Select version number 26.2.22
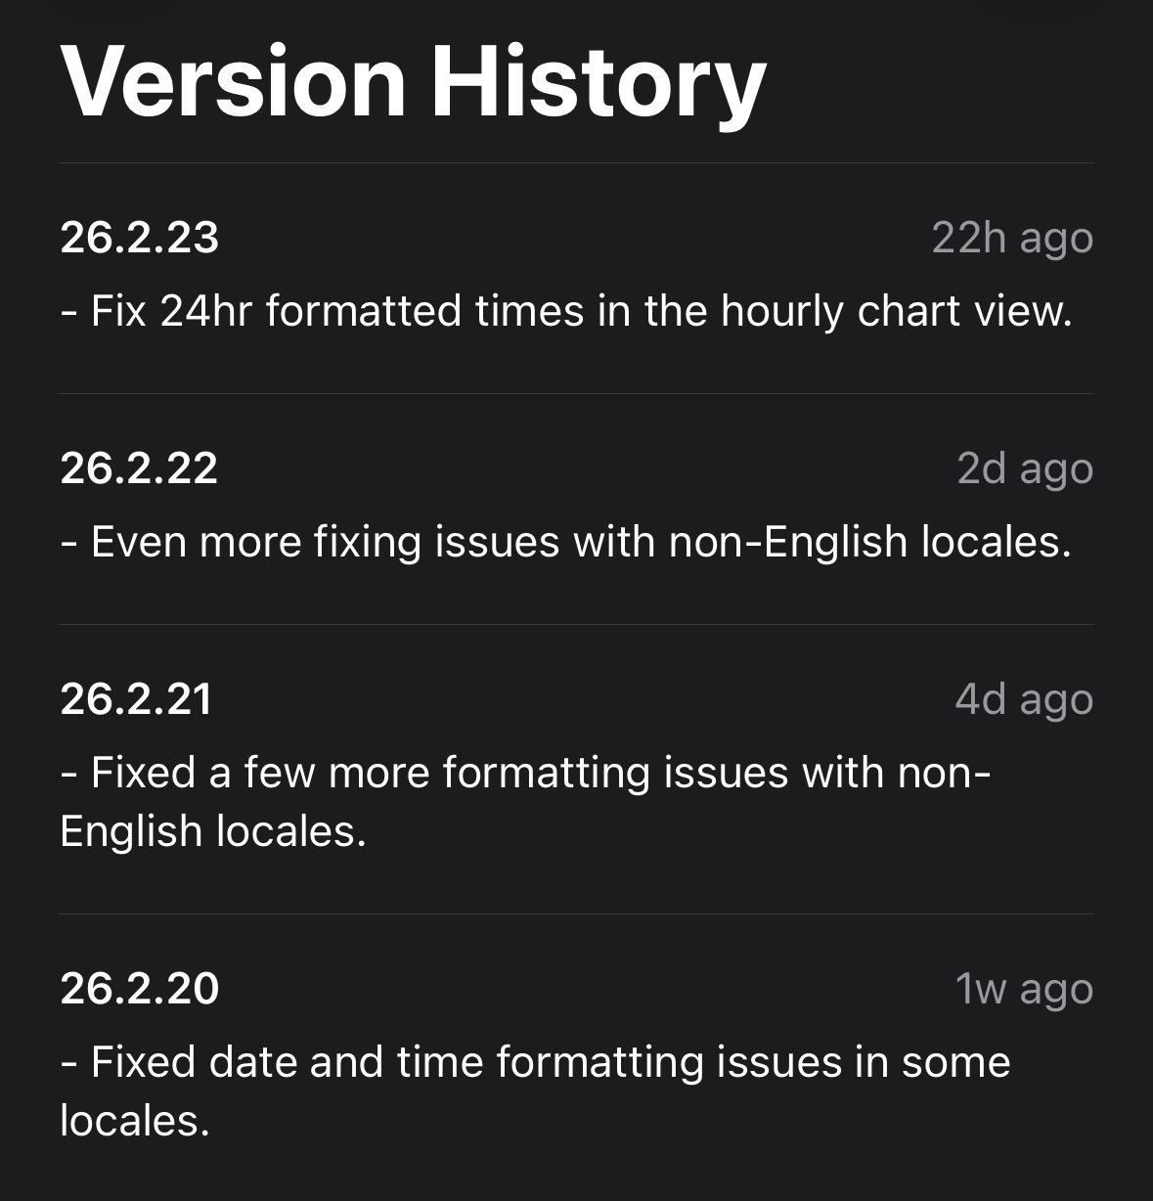The image size is (1153, 1201). coord(139,468)
